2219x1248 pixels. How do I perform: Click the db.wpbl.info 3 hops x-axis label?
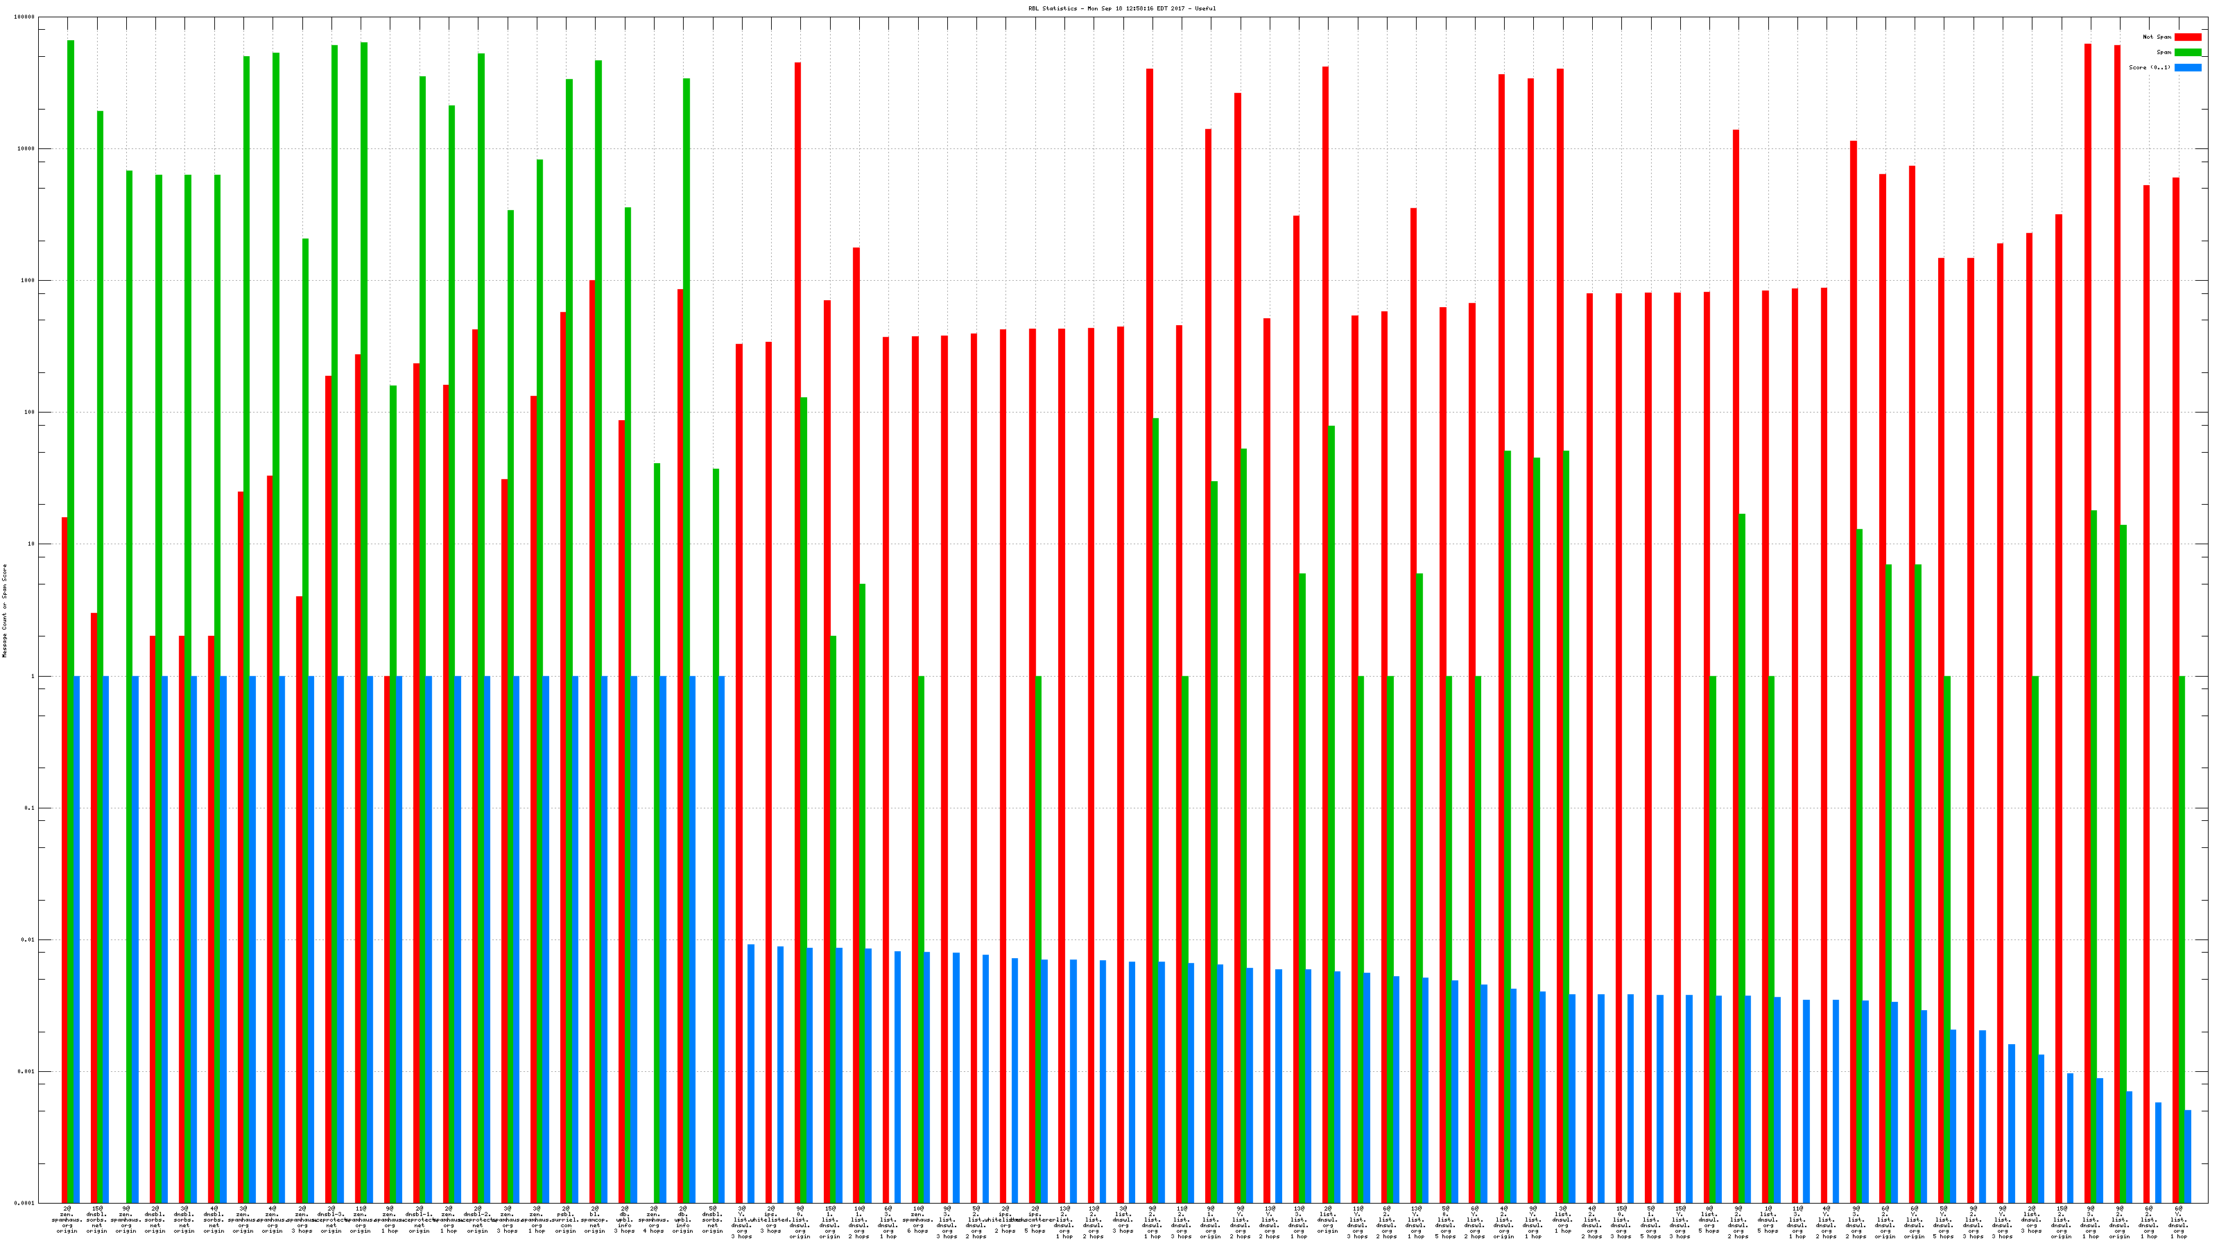coord(625,1220)
